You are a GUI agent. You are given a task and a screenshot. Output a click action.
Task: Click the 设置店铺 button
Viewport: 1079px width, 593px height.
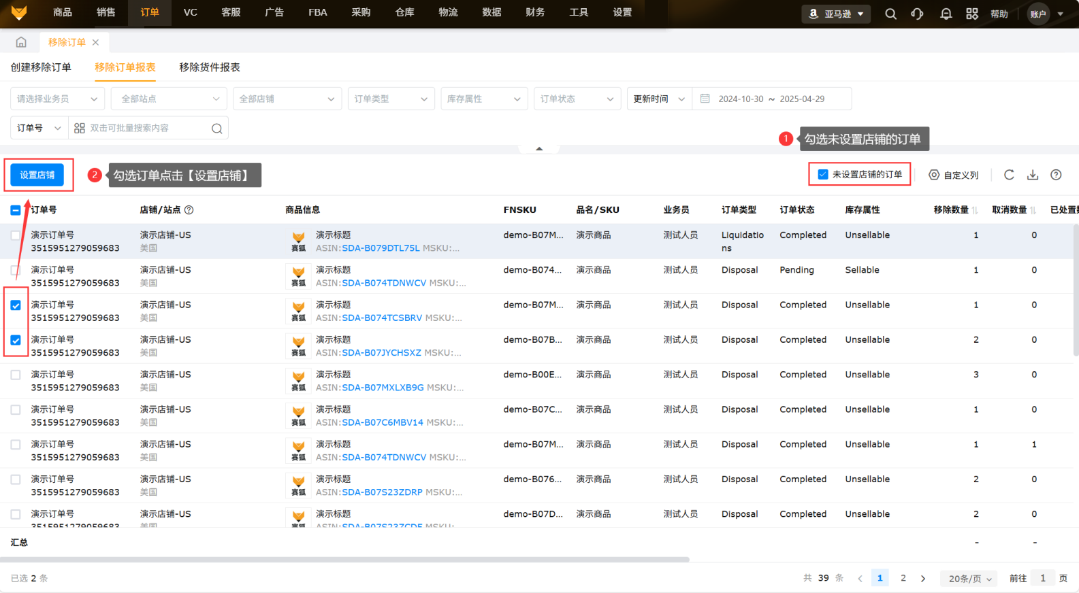37,175
